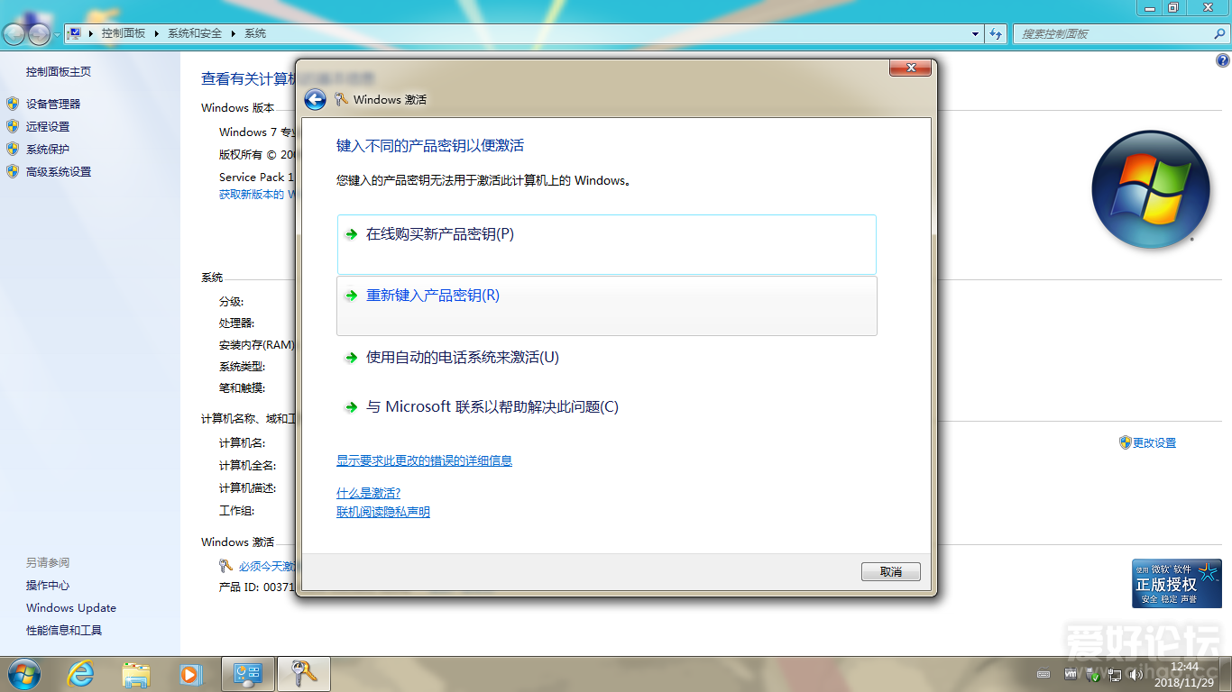Viewport: 1232px width, 692px height.
Task: Open 操作中心 under 另请参阅
Action: [48, 586]
